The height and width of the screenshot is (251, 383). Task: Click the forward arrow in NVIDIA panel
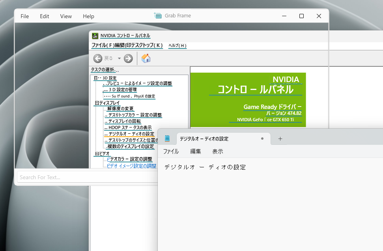point(128,58)
